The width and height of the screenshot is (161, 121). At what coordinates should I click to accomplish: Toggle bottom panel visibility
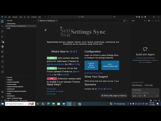coord(142,17)
